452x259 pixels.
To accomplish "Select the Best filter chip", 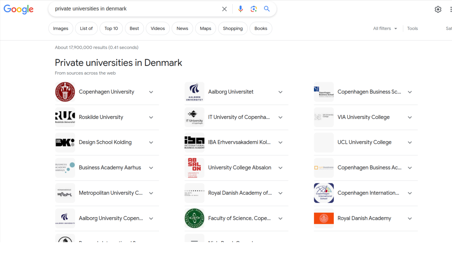I will 134,29.
